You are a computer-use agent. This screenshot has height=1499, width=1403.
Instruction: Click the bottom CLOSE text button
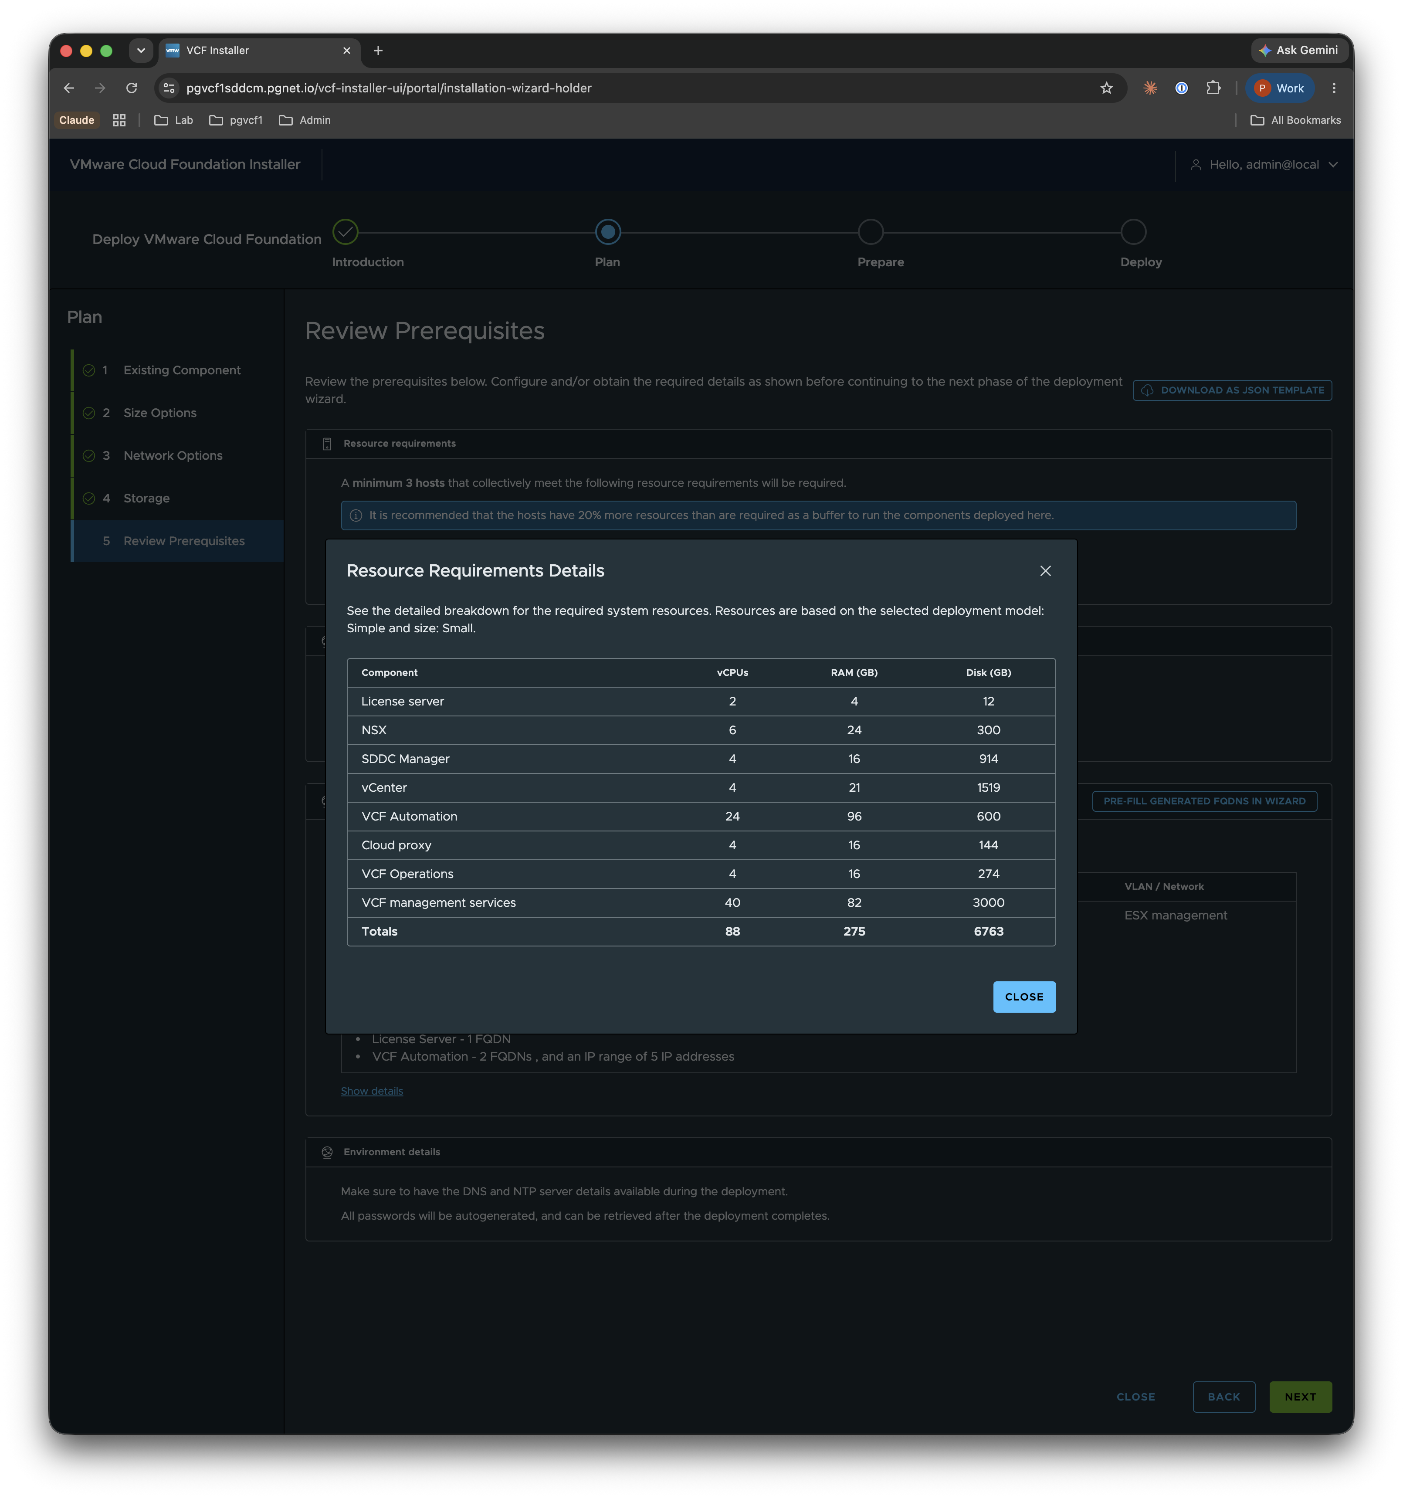[1135, 1397]
